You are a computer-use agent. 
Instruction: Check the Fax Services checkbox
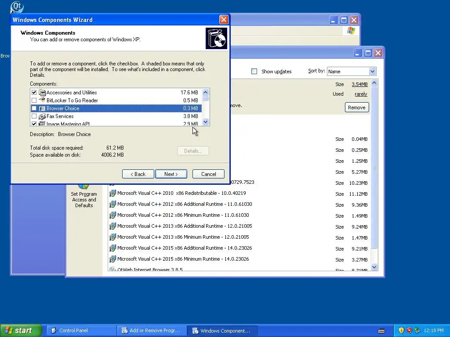[34, 116]
